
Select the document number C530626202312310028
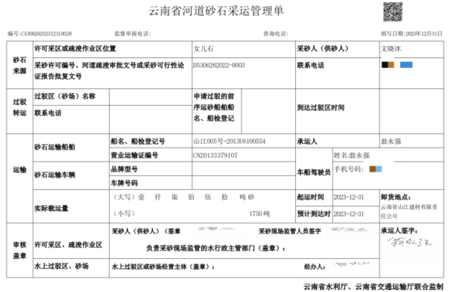tap(46, 34)
